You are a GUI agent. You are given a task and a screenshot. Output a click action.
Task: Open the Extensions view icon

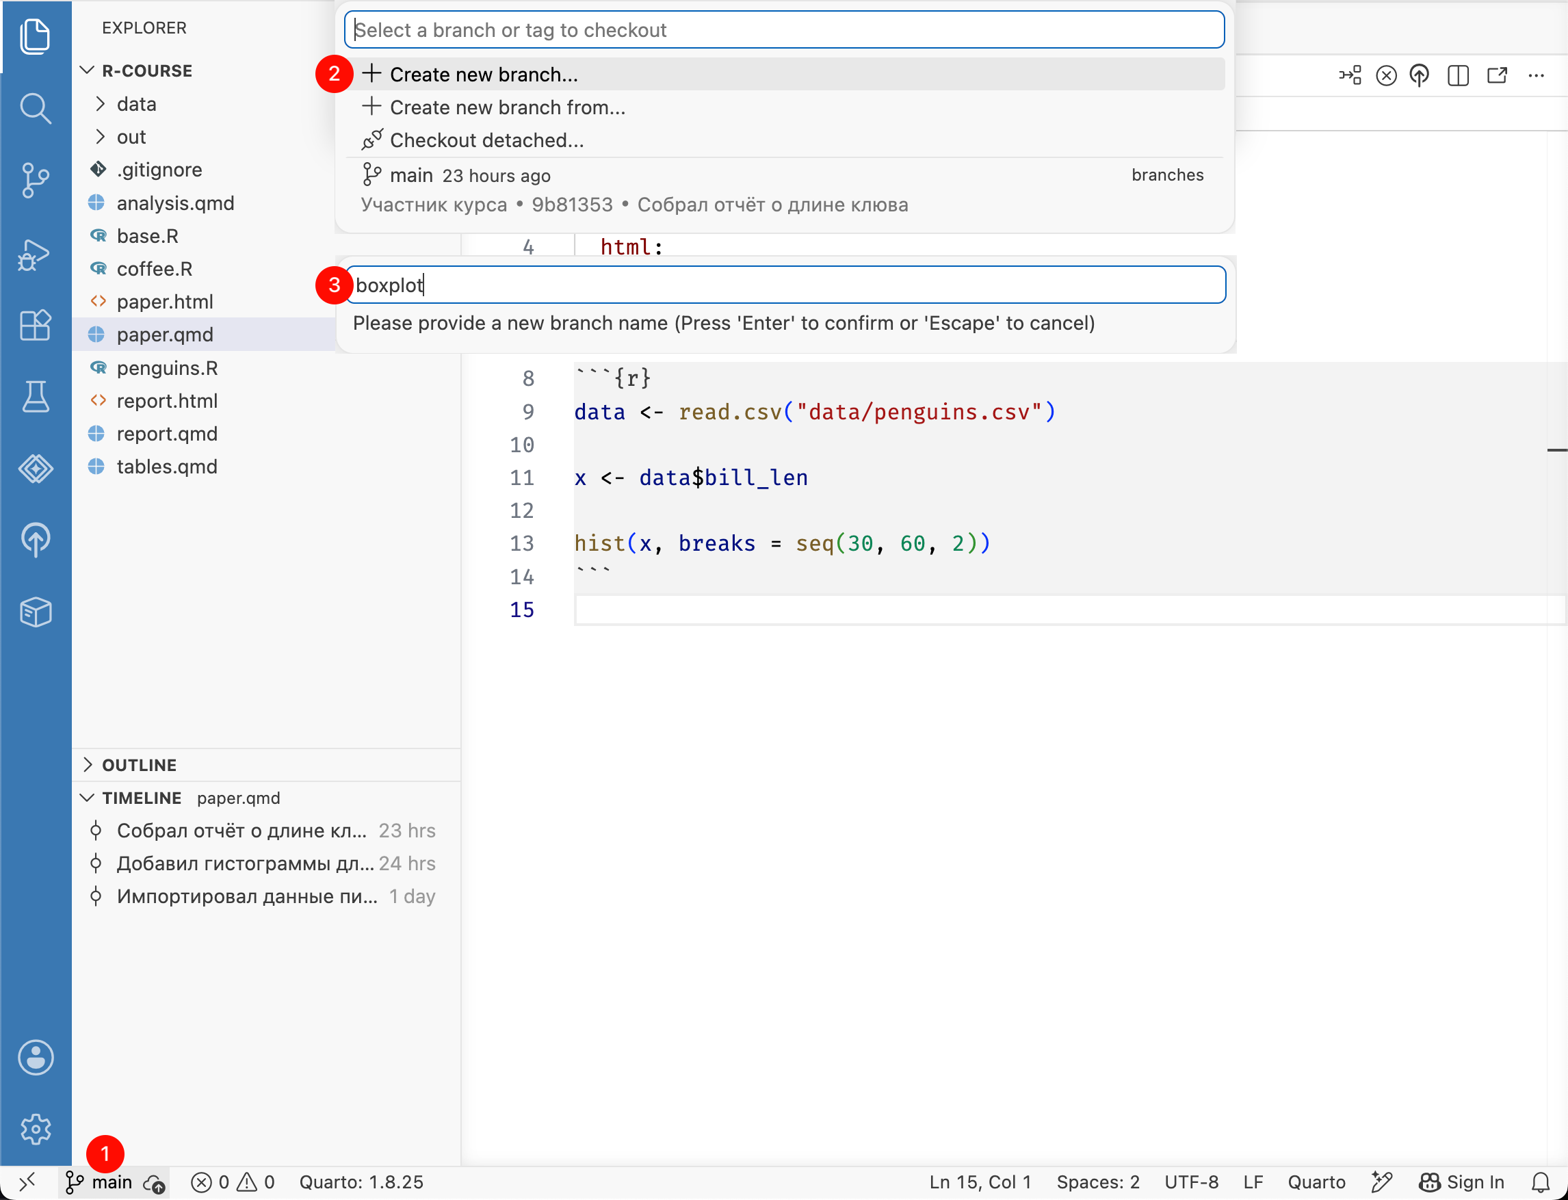pos(35,326)
